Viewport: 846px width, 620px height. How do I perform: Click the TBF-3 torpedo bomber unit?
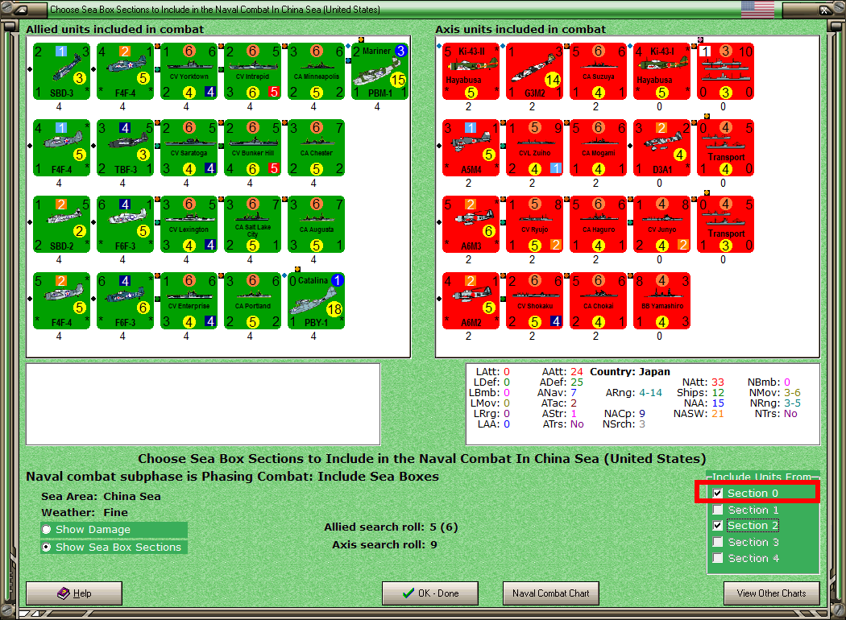[125, 147]
